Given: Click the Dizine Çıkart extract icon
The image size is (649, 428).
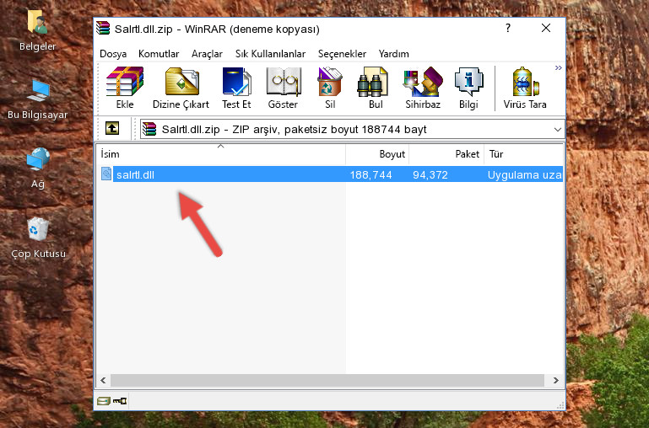Looking at the screenshot, I should [x=181, y=88].
